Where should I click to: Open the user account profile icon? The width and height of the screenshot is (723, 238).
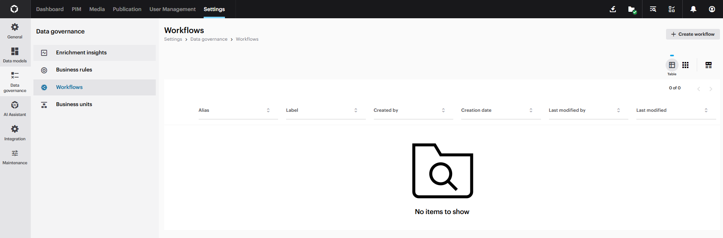click(x=712, y=9)
